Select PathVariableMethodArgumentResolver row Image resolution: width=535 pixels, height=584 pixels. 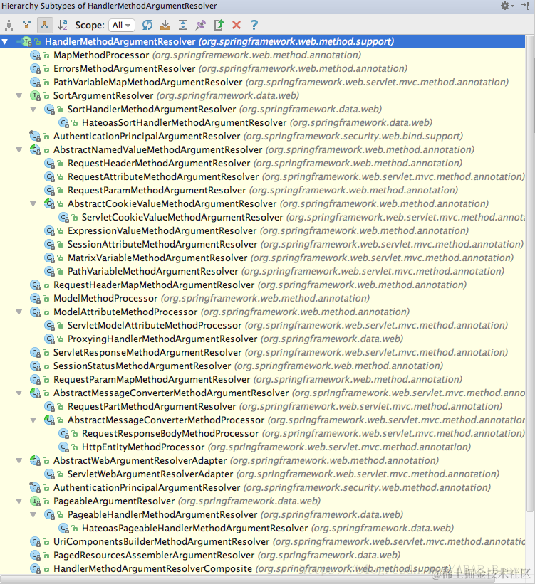pos(263,272)
